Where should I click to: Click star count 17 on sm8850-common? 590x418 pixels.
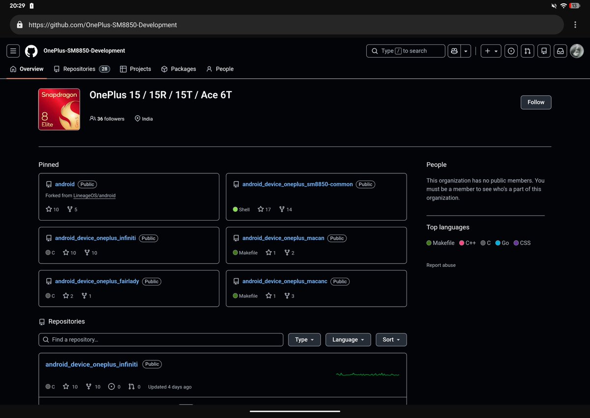point(265,209)
